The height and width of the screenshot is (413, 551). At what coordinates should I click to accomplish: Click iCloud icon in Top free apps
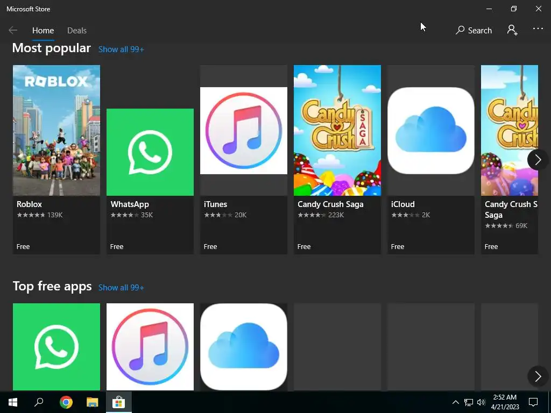click(x=244, y=347)
